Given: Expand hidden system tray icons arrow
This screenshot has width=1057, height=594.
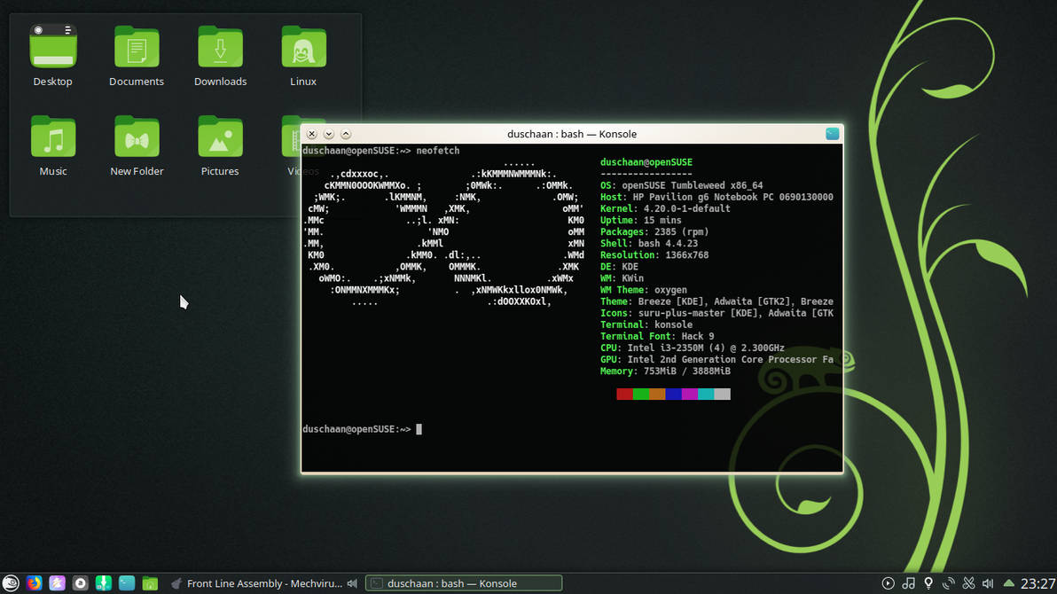Looking at the screenshot, I should point(1009,583).
